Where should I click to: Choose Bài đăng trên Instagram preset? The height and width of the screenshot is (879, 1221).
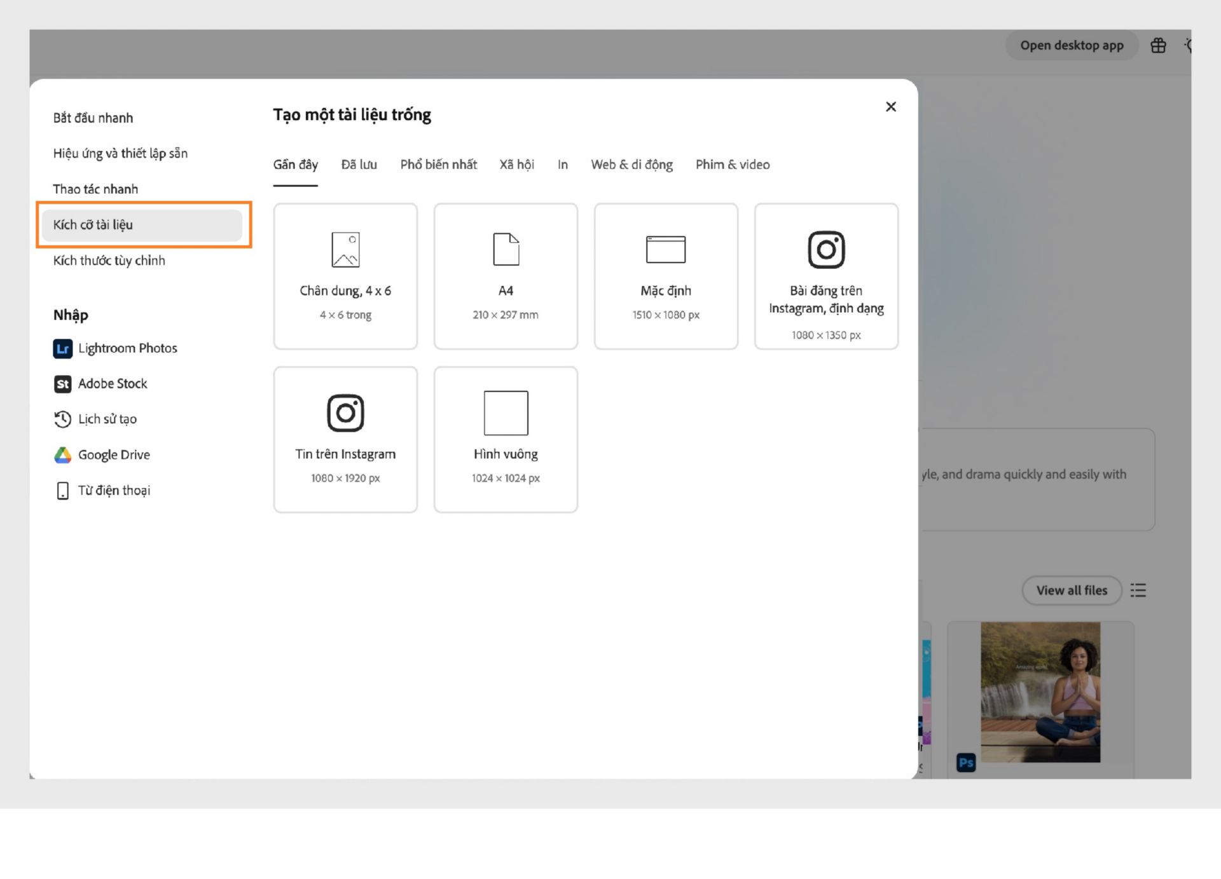826,276
